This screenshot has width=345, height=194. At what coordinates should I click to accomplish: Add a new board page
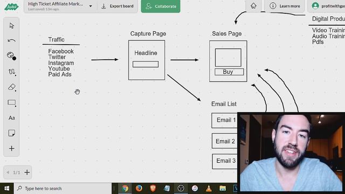point(27,172)
